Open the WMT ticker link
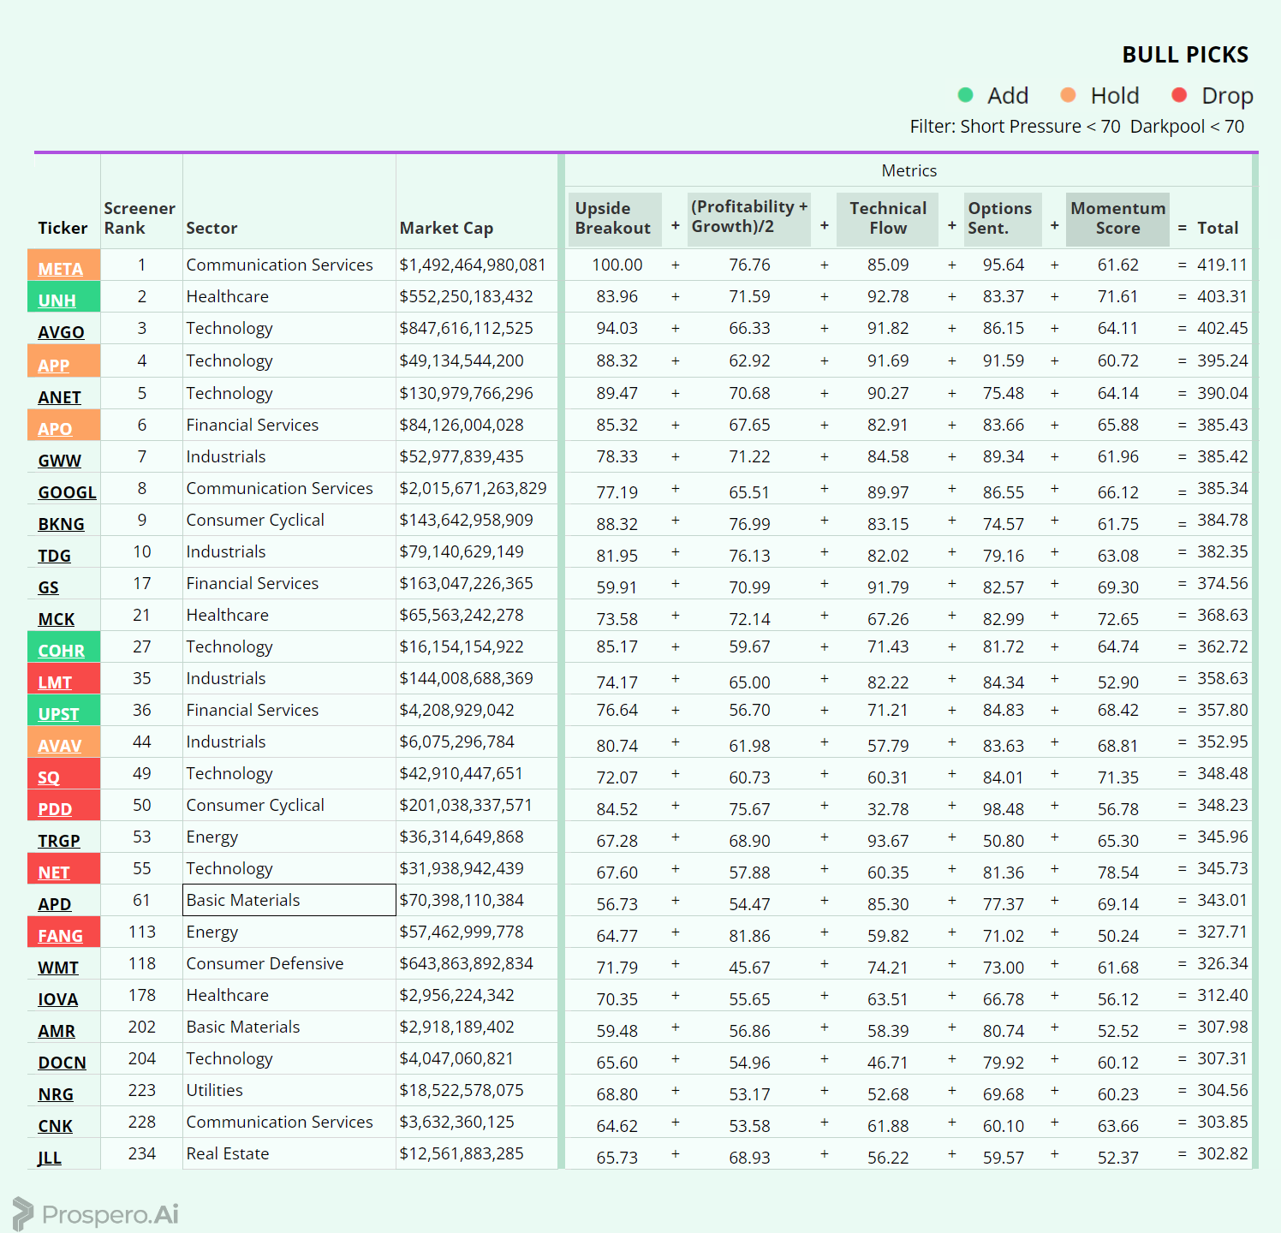Screen dimensions: 1281x1233 pos(57,968)
